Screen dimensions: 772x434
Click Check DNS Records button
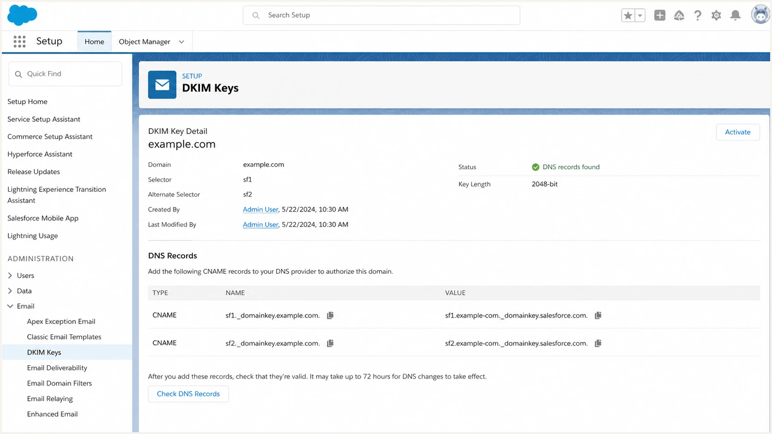point(188,394)
